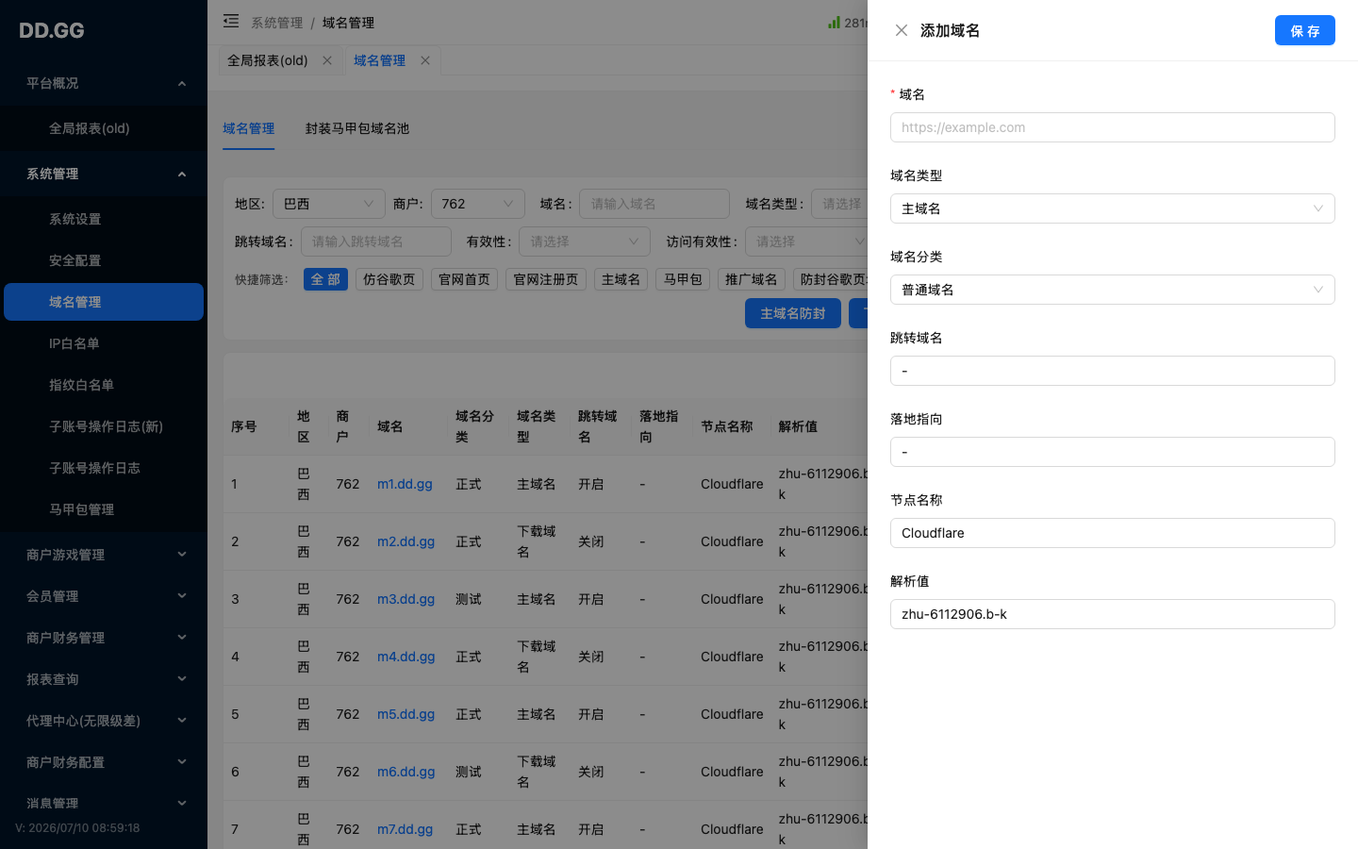1358x849 pixels.
Task: Open 马甲包管理 in the sidebar
Action: point(104,509)
